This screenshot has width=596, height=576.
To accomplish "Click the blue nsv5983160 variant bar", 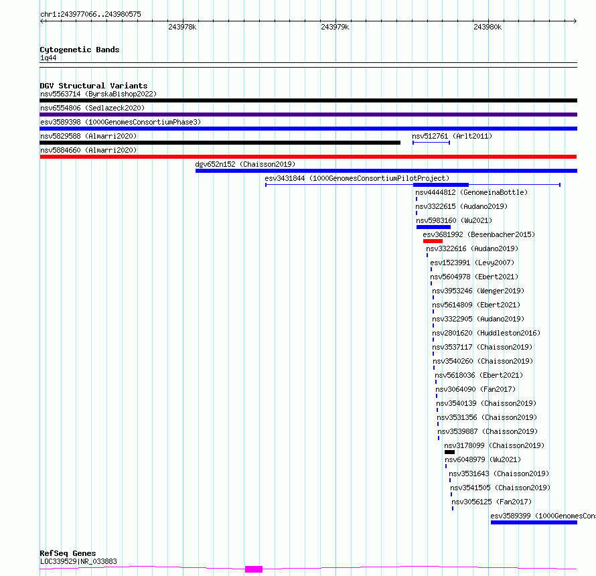I will 434,227.
